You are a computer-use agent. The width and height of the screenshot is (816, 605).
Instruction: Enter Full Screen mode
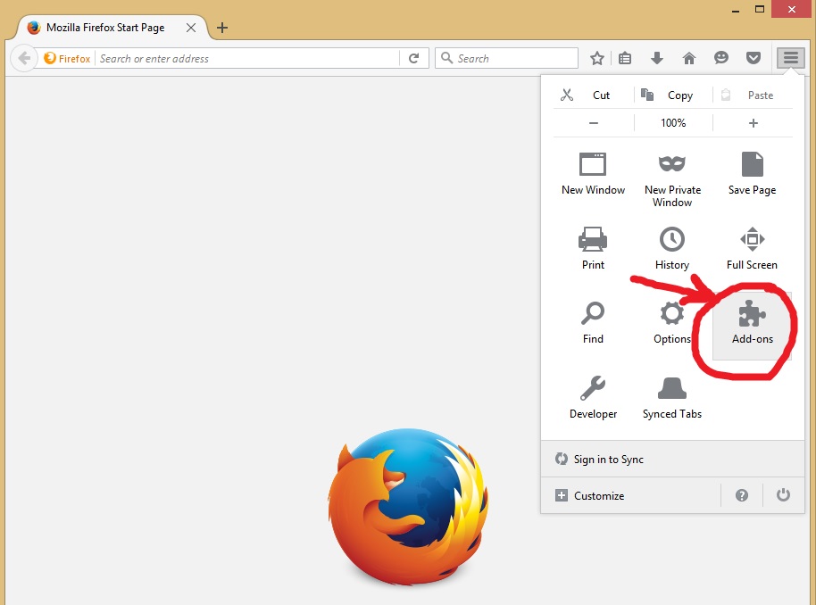[752, 249]
